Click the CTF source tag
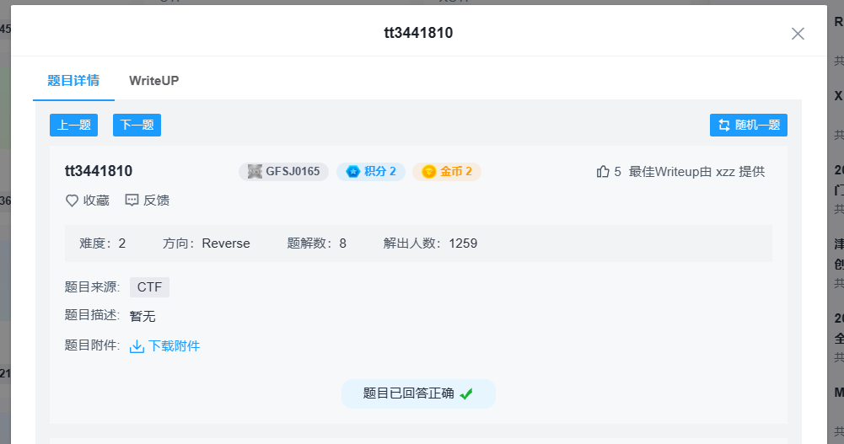 point(149,287)
